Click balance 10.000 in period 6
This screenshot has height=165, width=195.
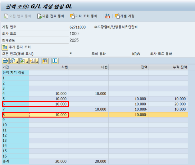pos(140,104)
